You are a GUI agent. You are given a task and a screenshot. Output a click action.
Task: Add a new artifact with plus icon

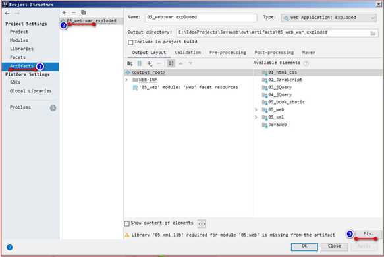[x=64, y=13]
